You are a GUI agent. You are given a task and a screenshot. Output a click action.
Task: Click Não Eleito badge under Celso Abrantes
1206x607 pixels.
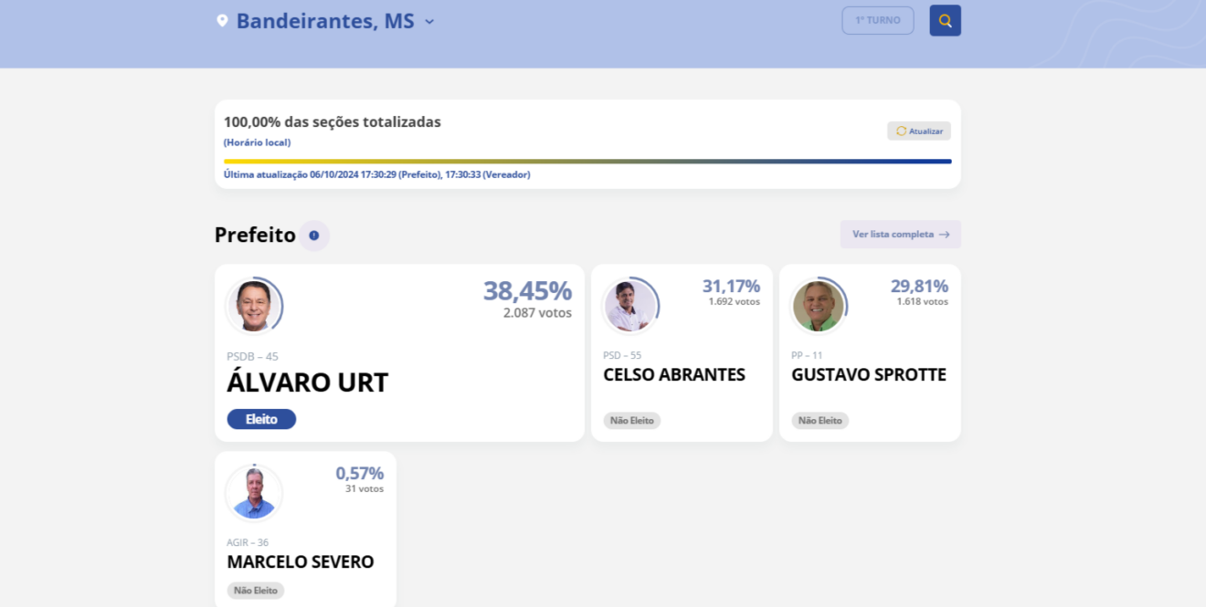coord(632,421)
